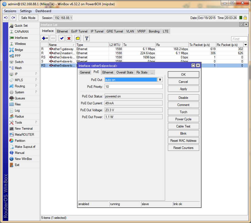Switch to the Overall Stats tab
Viewport: 251px width, 223px height.
click(125, 72)
